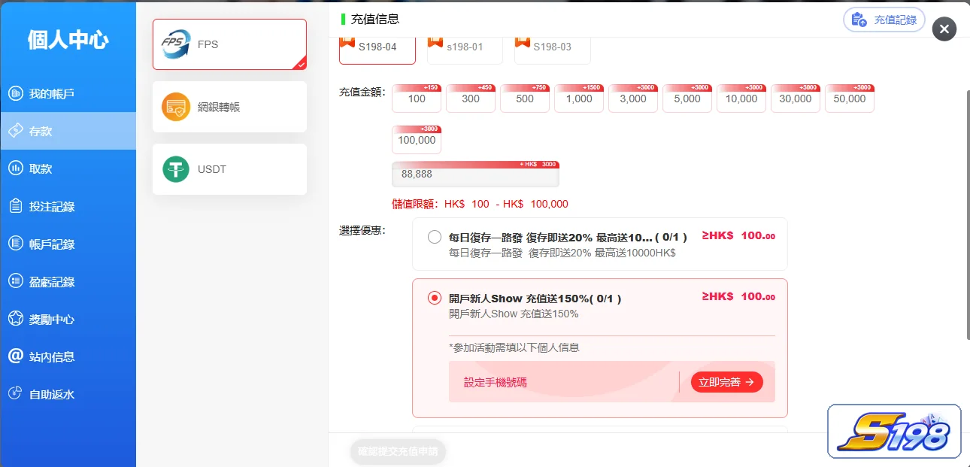Open 我的帳戶 in the sidebar
970x467 pixels.
68,94
